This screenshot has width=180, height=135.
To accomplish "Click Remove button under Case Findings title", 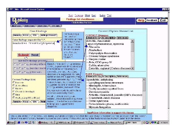I will pyautogui.click(x=17, y=35).
